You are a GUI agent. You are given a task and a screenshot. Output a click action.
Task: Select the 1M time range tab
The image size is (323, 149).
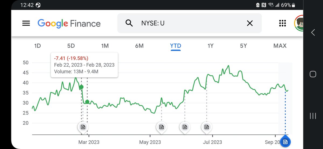coord(105,46)
